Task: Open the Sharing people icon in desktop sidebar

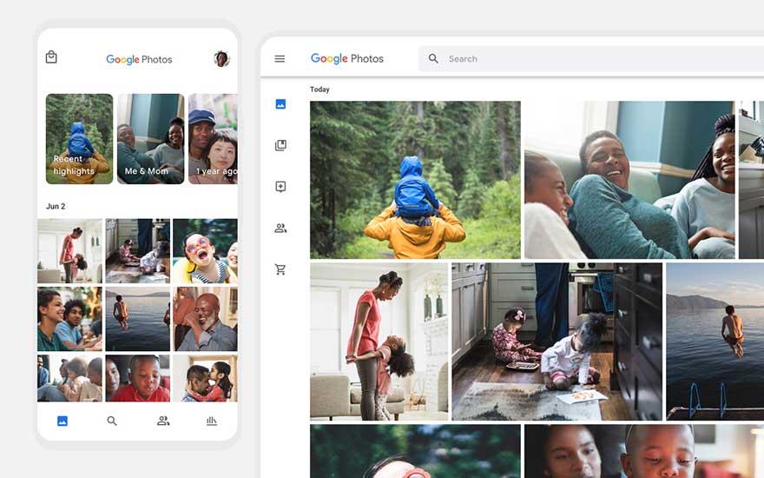Action: pos(280,228)
